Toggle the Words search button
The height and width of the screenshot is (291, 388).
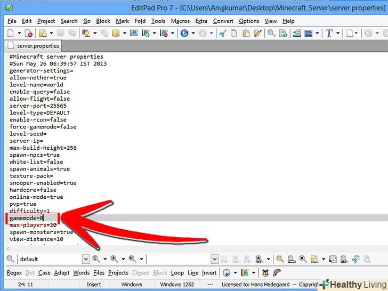tap(81, 273)
